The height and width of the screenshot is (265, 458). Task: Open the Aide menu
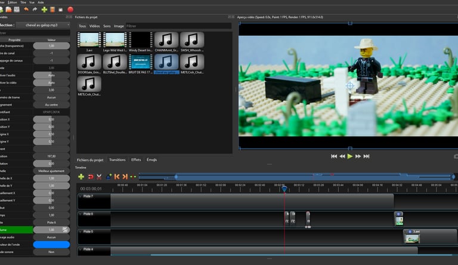(x=41, y=2)
